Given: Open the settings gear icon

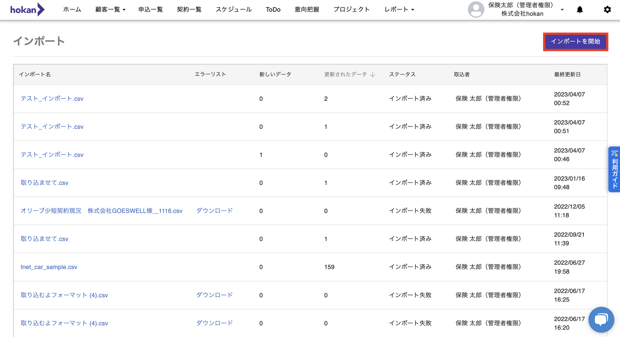Looking at the screenshot, I should click(x=607, y=10).
